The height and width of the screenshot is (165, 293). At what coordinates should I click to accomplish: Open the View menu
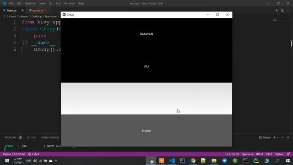tap(43, 3)
